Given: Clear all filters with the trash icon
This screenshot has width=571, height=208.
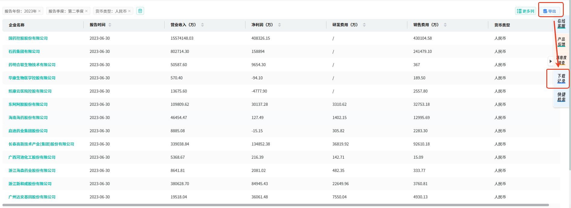Looking at the screenshot, I should [140, 11].
